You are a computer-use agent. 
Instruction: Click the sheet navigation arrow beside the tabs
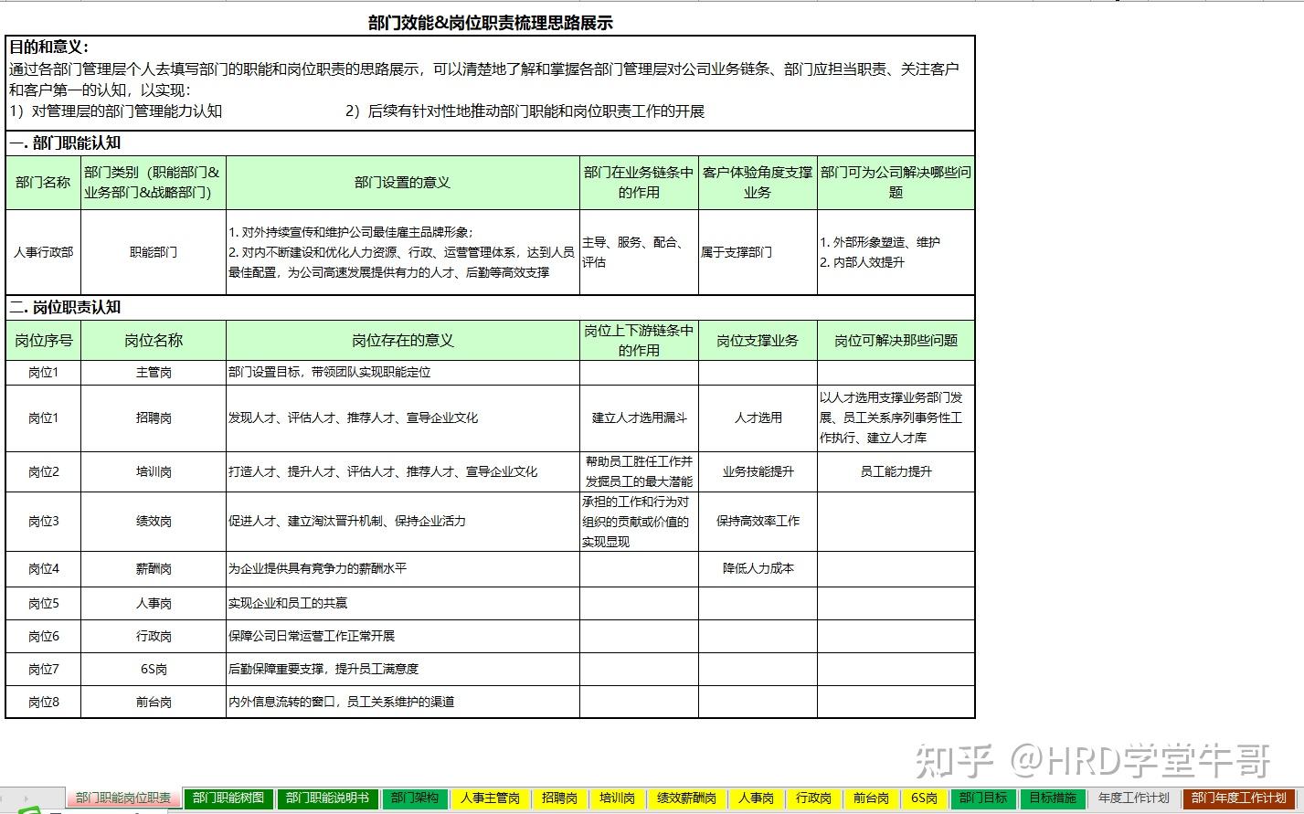(x=26, y=798)
